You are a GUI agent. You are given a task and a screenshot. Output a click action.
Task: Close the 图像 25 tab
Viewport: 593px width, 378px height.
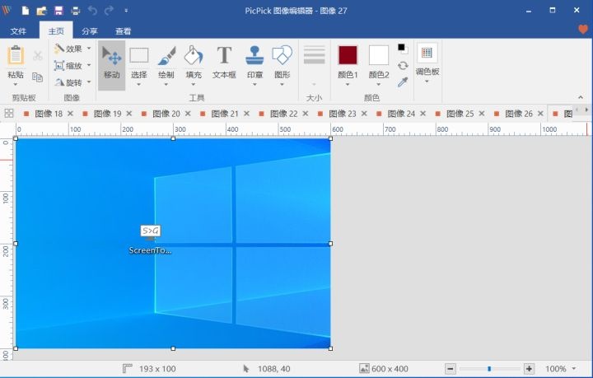(482, 114)
